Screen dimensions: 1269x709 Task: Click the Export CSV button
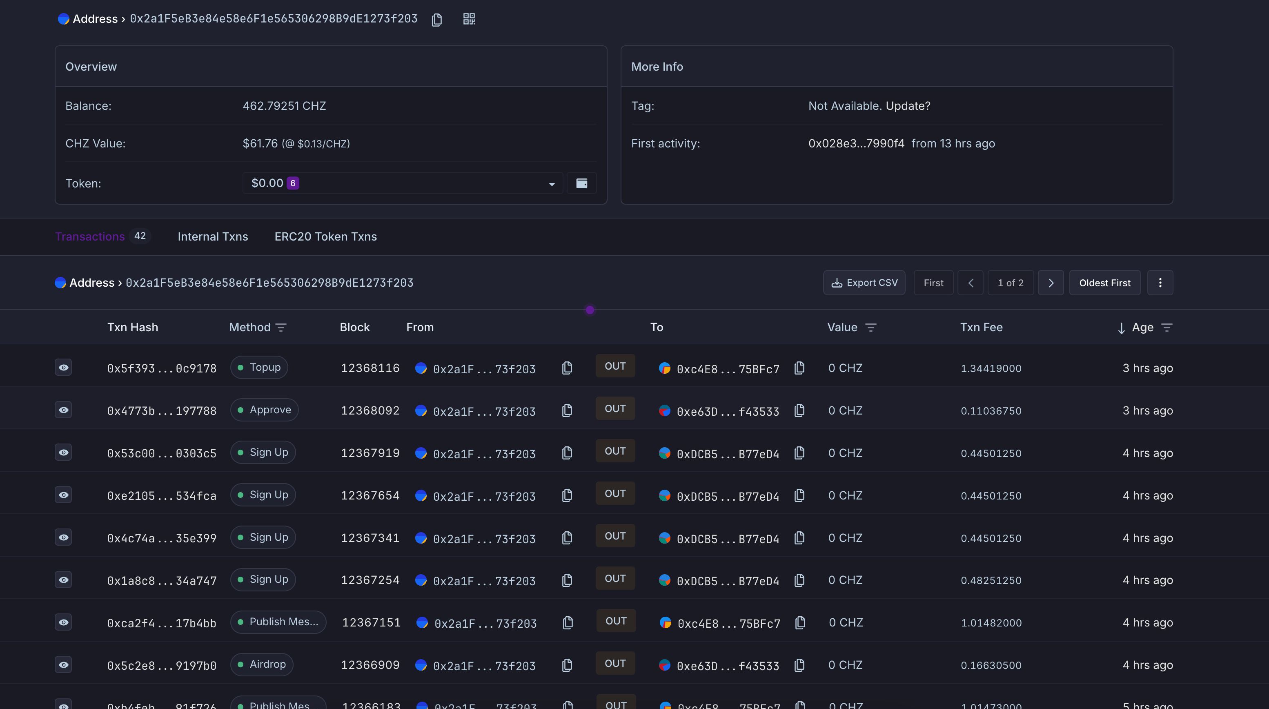point(864,283)
